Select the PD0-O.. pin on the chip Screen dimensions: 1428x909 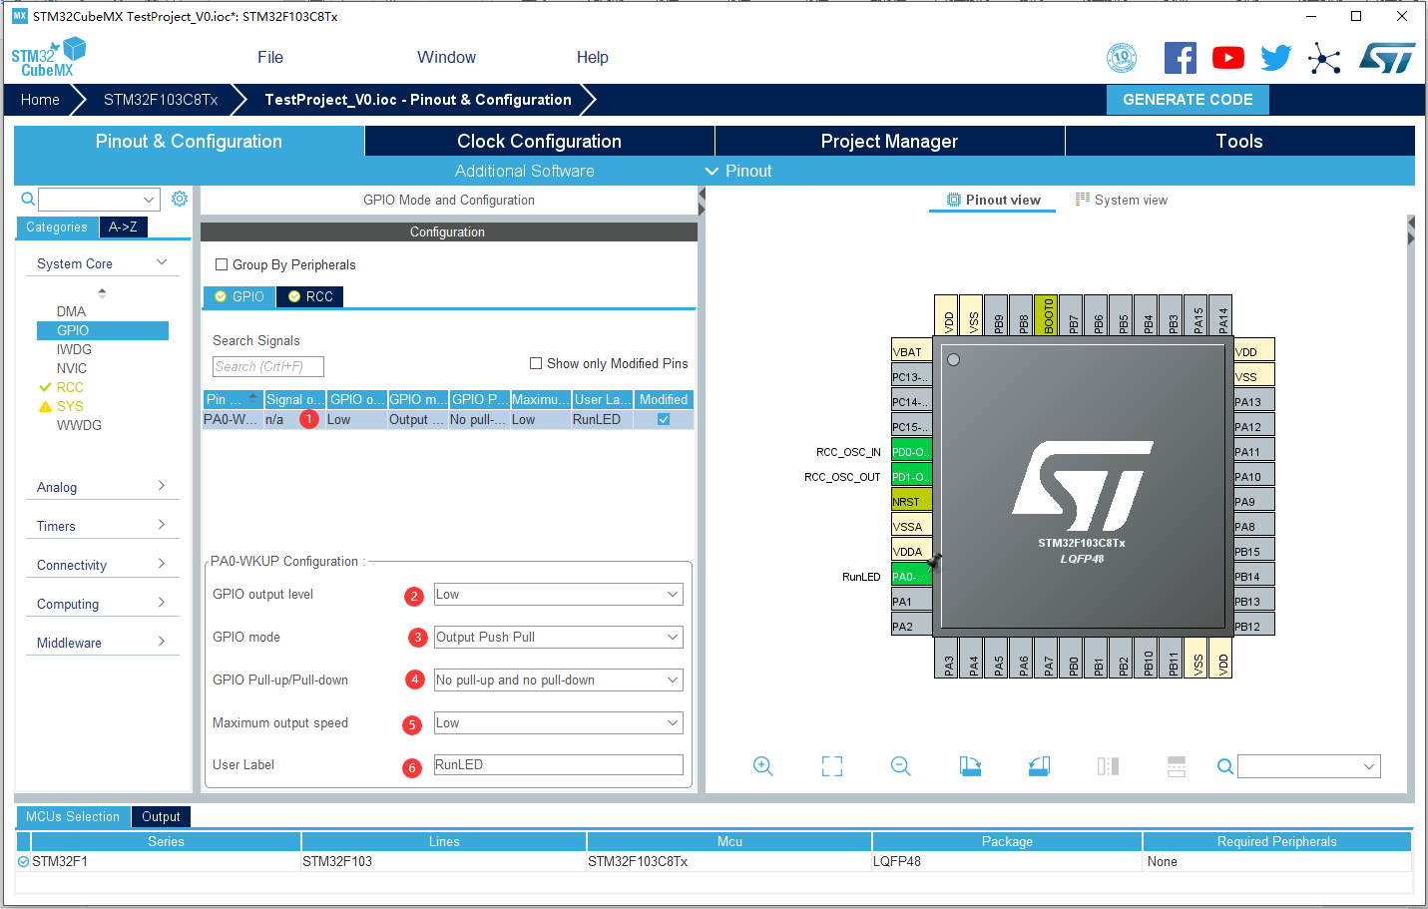pos(911,451)
